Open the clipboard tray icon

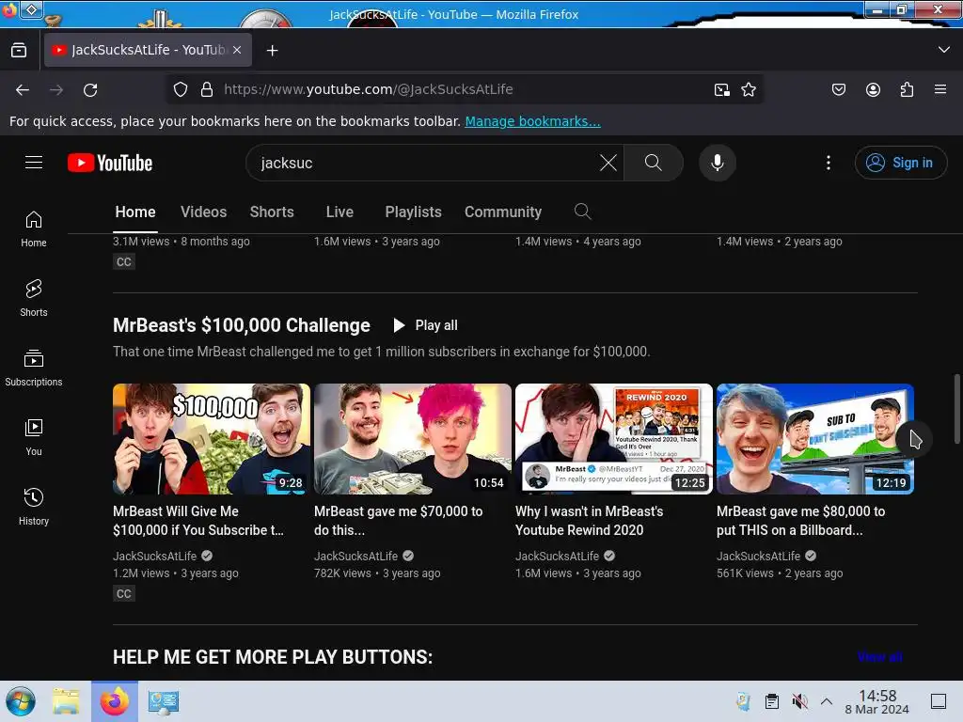[x=772, y=701]
